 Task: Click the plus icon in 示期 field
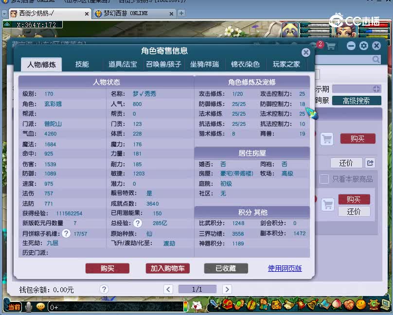click(x=376, y=88)
